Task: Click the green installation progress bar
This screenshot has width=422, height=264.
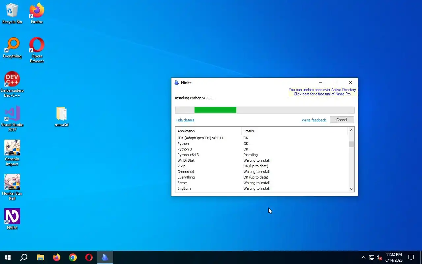Action: coord(215,110)
